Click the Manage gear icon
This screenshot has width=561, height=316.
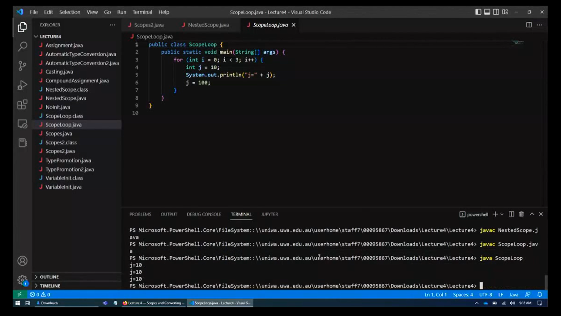[x=22, y=280]
